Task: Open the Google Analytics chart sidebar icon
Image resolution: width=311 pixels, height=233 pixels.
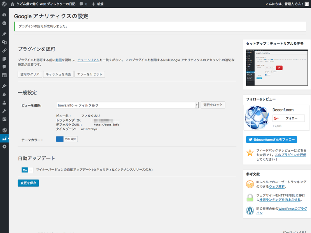Action: 4,138
